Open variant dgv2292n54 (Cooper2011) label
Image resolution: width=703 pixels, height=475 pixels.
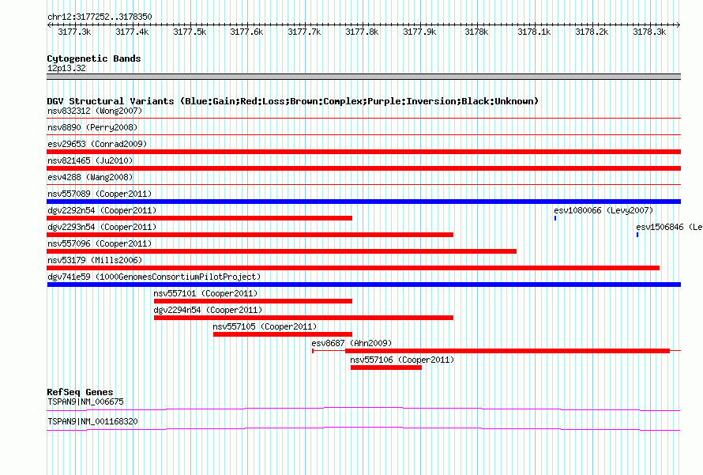click(102, 210)
